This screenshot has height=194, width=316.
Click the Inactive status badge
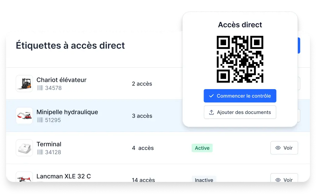pyautogui.click(x=204, y=179)
